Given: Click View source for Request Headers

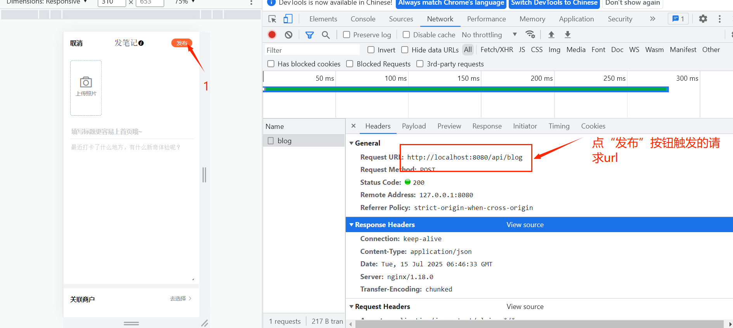Looking at the screenshot, I should 525,307.
